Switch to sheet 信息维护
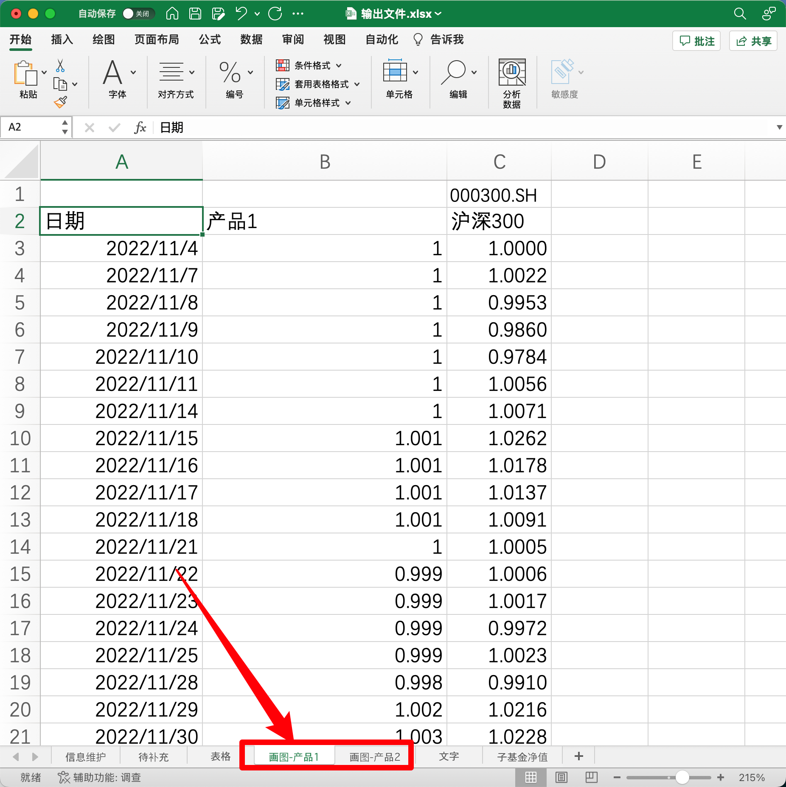The width and height of the screenshot is (786, 787). 85,756
